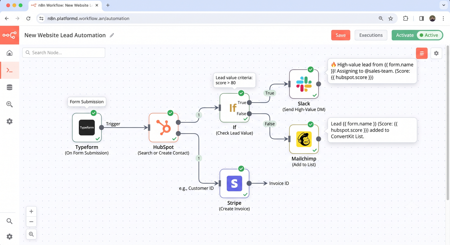Select the Typeform node icon
Viewport: 450px width, 245px height.
pos(87,127)
